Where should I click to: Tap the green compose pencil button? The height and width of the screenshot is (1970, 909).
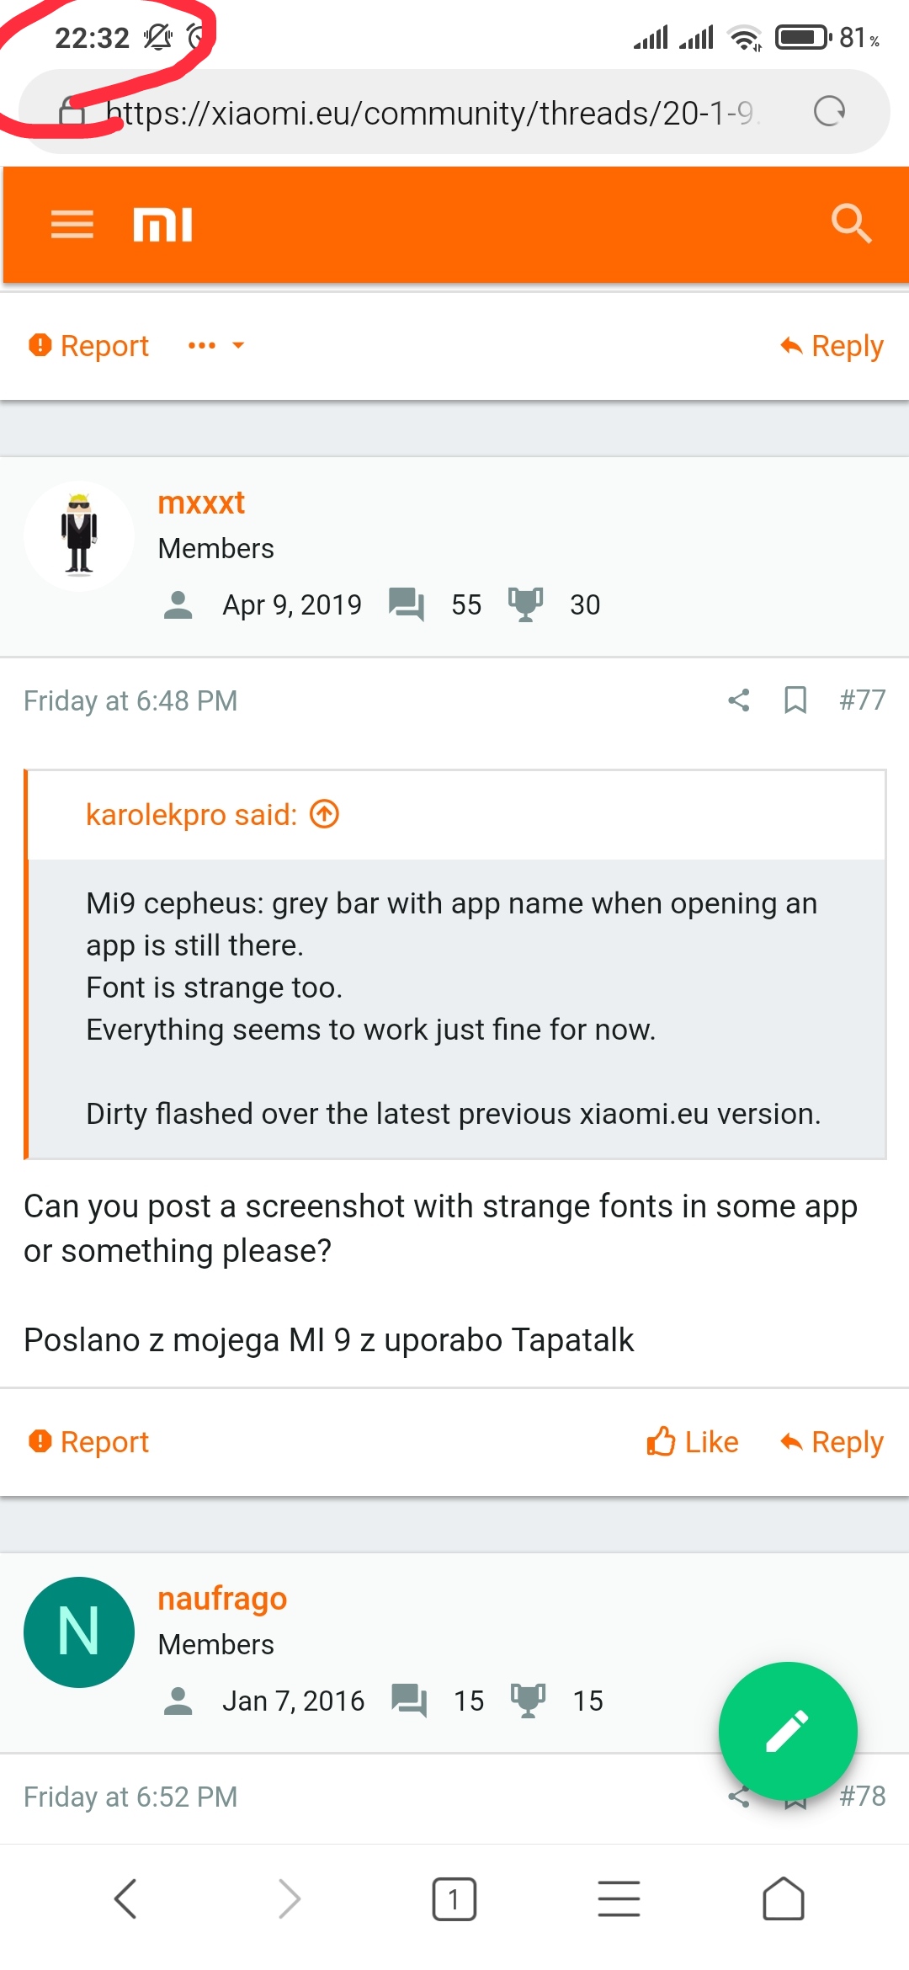click(787, 1731)
